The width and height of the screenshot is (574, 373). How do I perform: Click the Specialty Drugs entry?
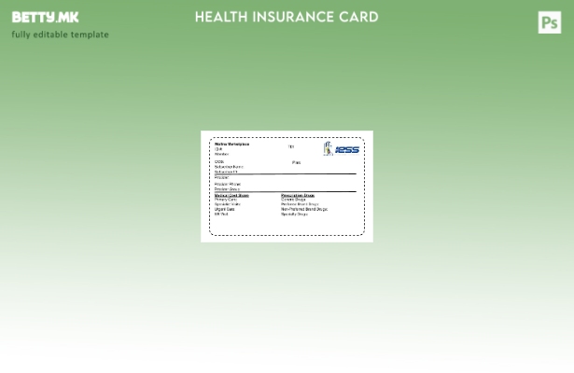(294, 214)
